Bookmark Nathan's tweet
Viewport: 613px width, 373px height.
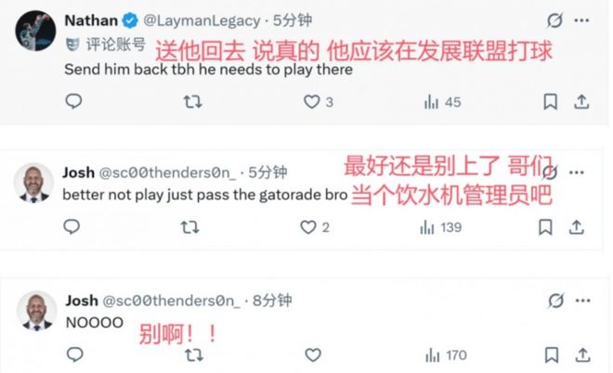point(550,101)
